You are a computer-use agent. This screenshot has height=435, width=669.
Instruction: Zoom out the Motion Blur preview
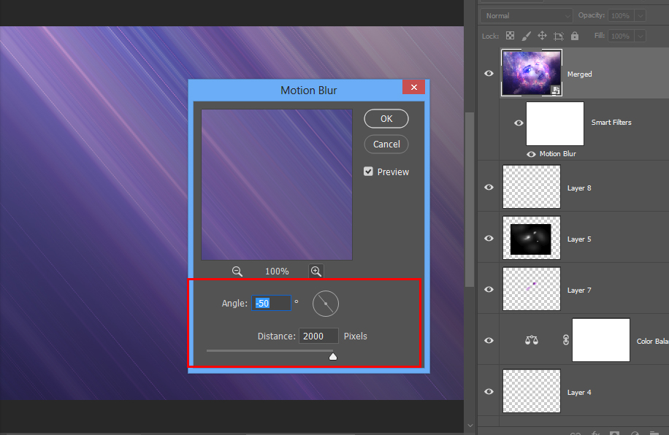[237, 271]
